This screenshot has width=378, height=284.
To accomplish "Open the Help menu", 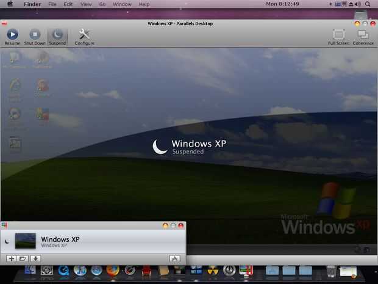I will 144,4.
